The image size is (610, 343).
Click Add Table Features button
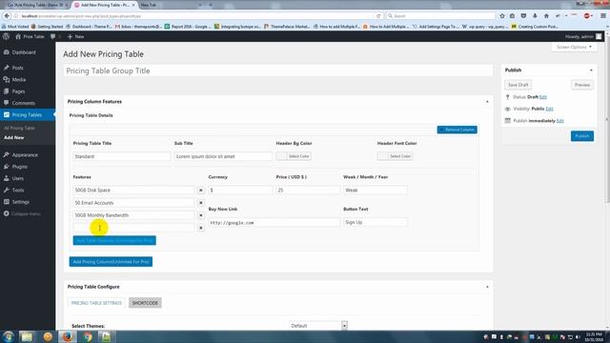pos(114,240)
